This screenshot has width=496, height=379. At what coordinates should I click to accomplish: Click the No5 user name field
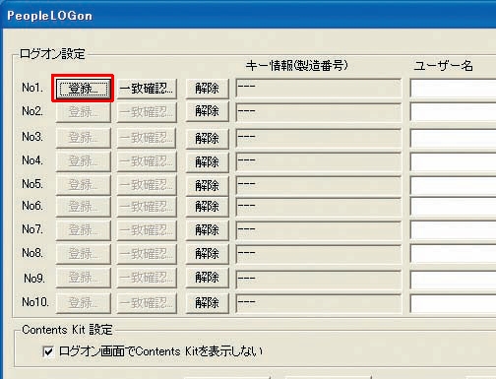point(453,186)
